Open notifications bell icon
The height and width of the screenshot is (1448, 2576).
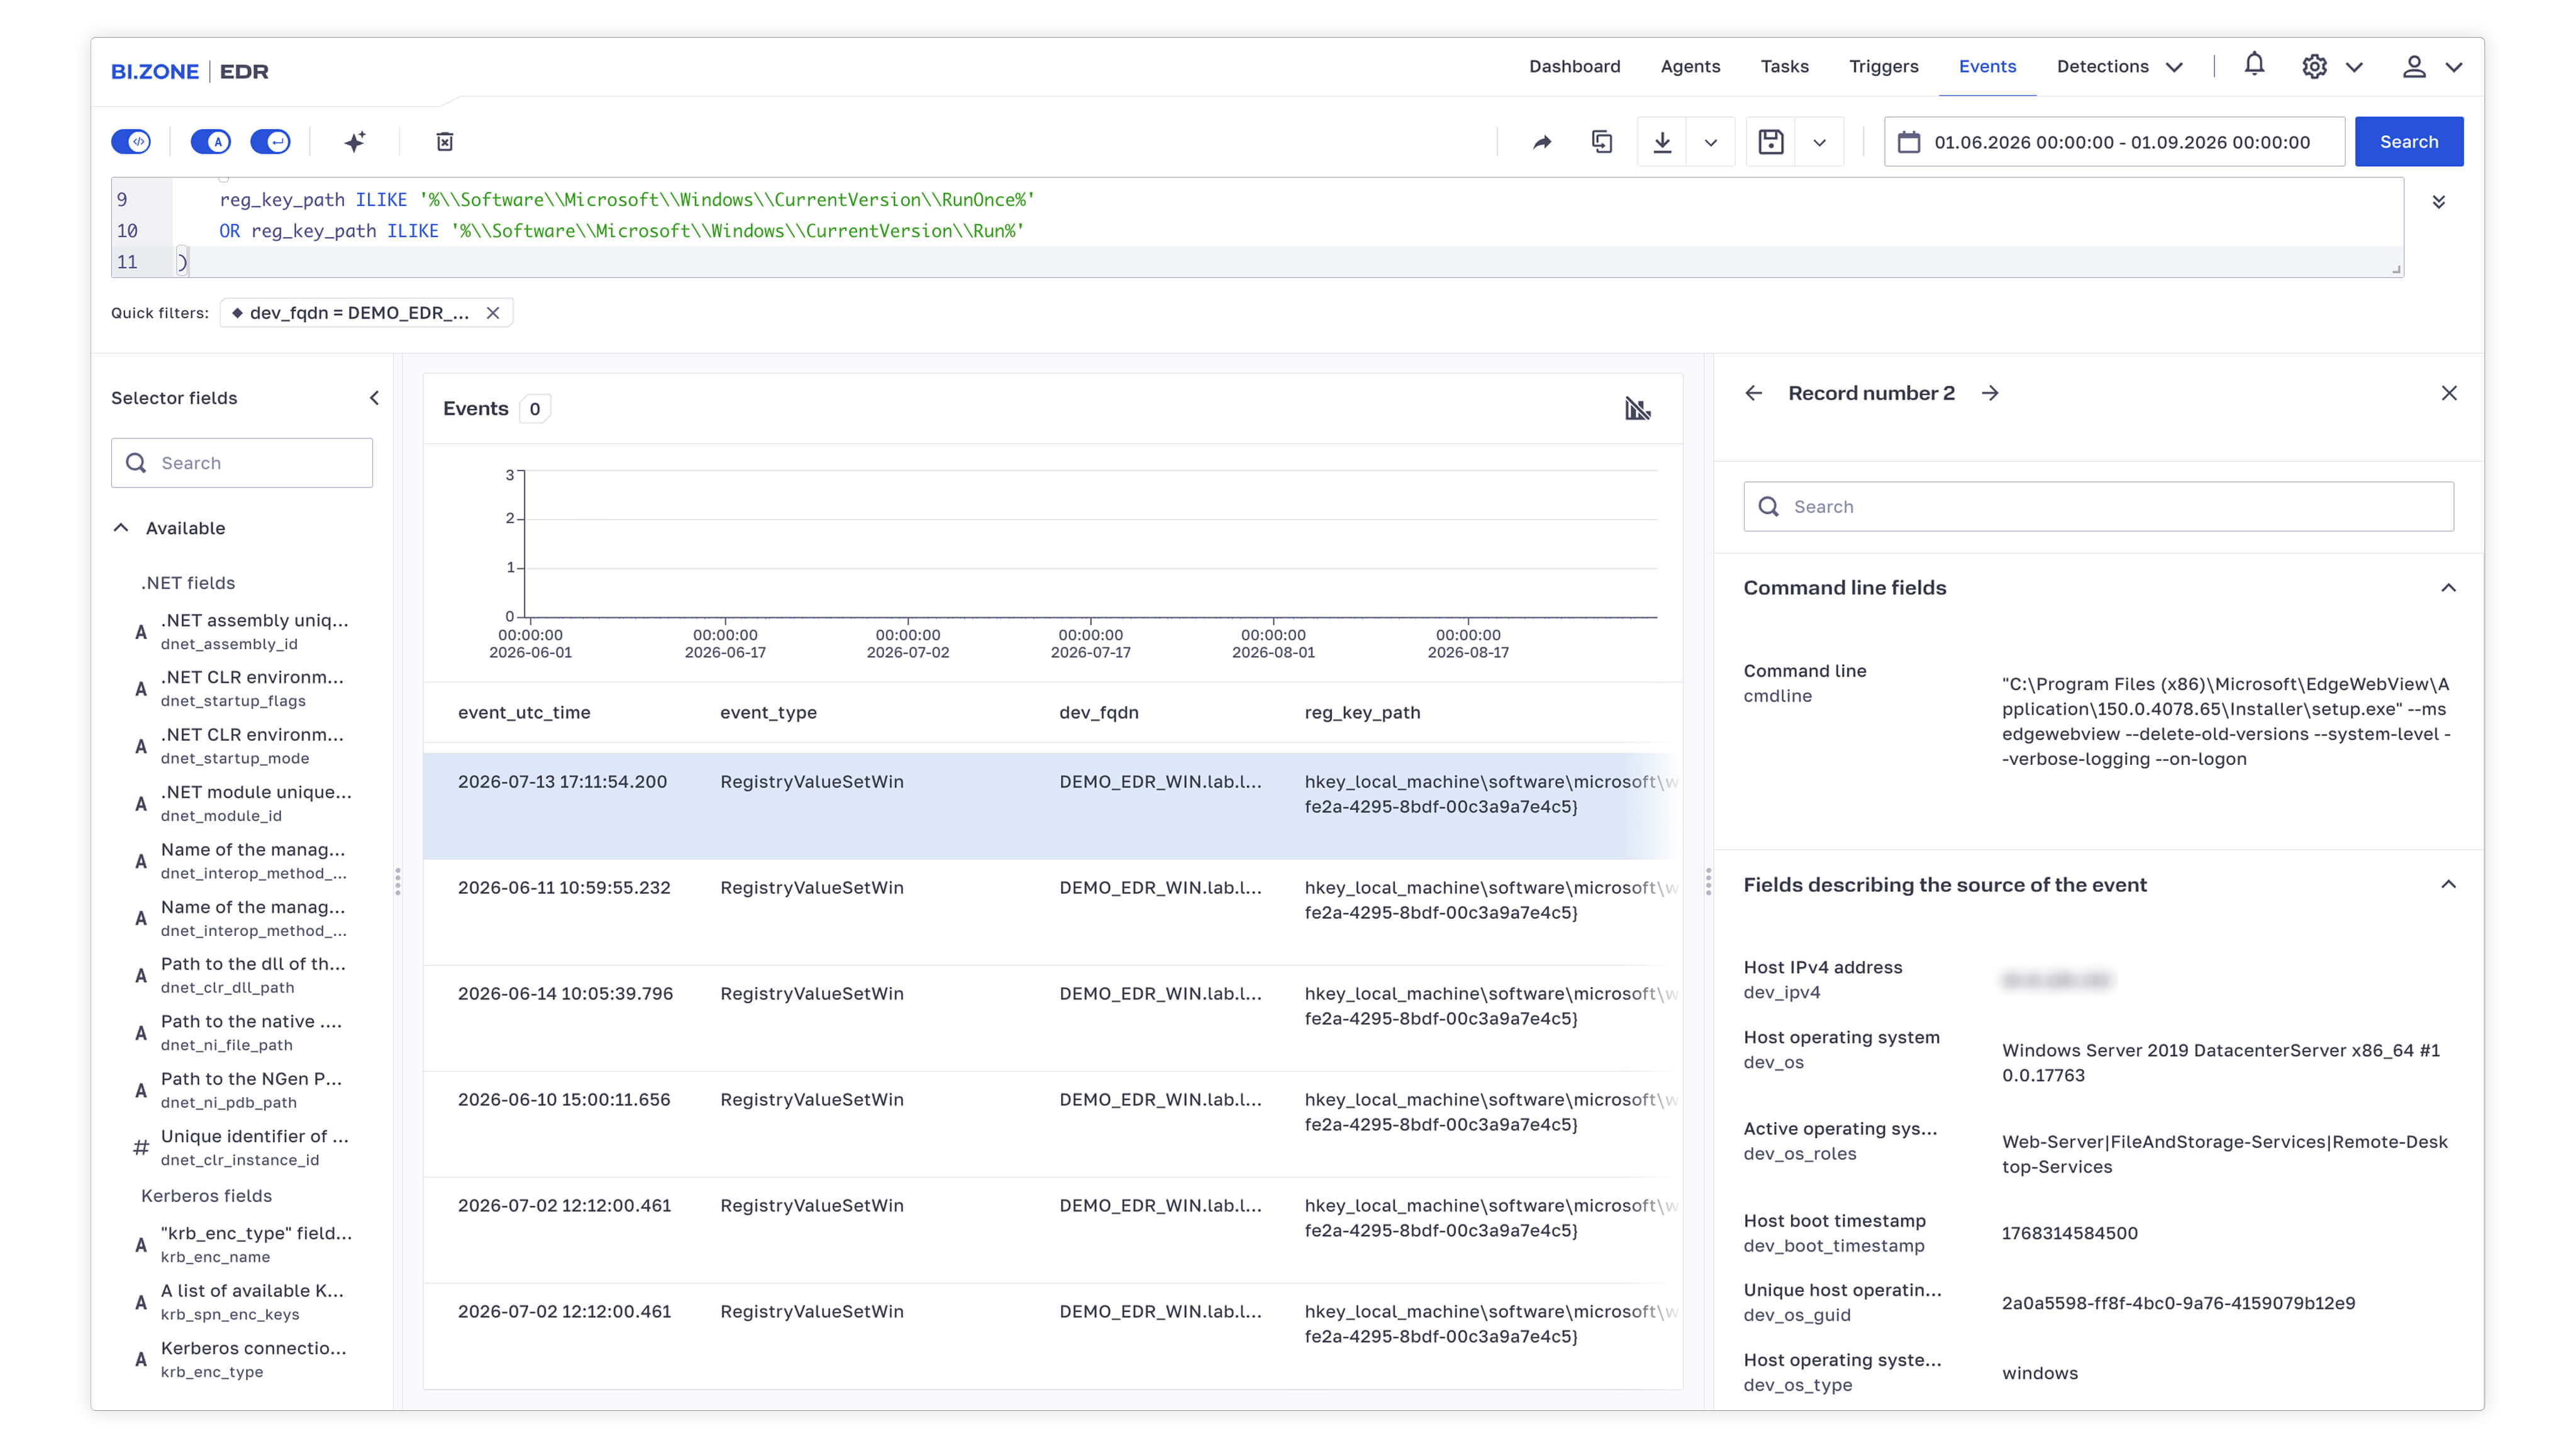click(x=2254, y=65)
